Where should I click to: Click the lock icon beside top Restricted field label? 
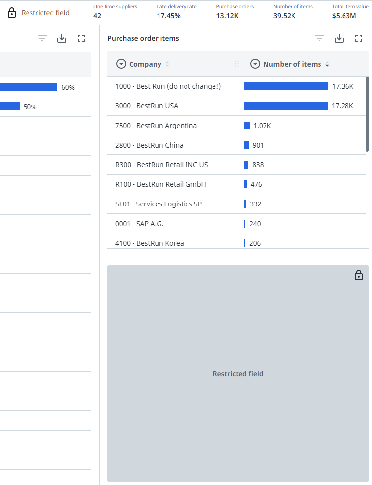click(12, 13)
